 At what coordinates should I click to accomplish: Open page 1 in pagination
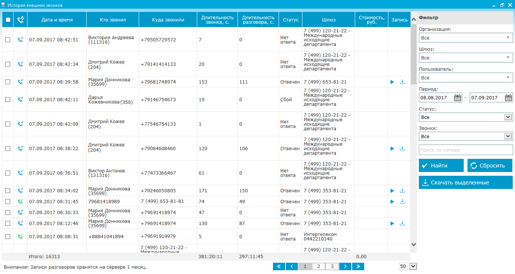pos(305,266)
